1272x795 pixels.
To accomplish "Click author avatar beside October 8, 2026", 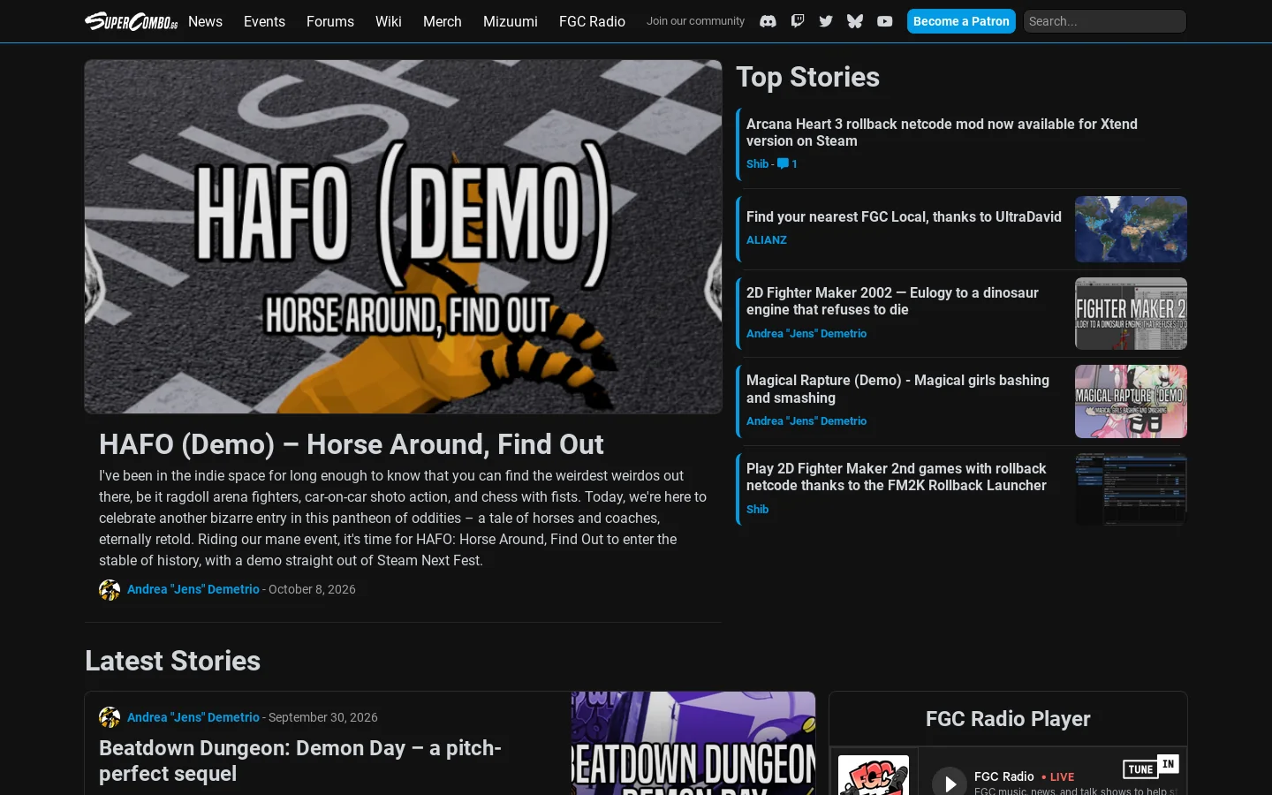I will (110, 590).
